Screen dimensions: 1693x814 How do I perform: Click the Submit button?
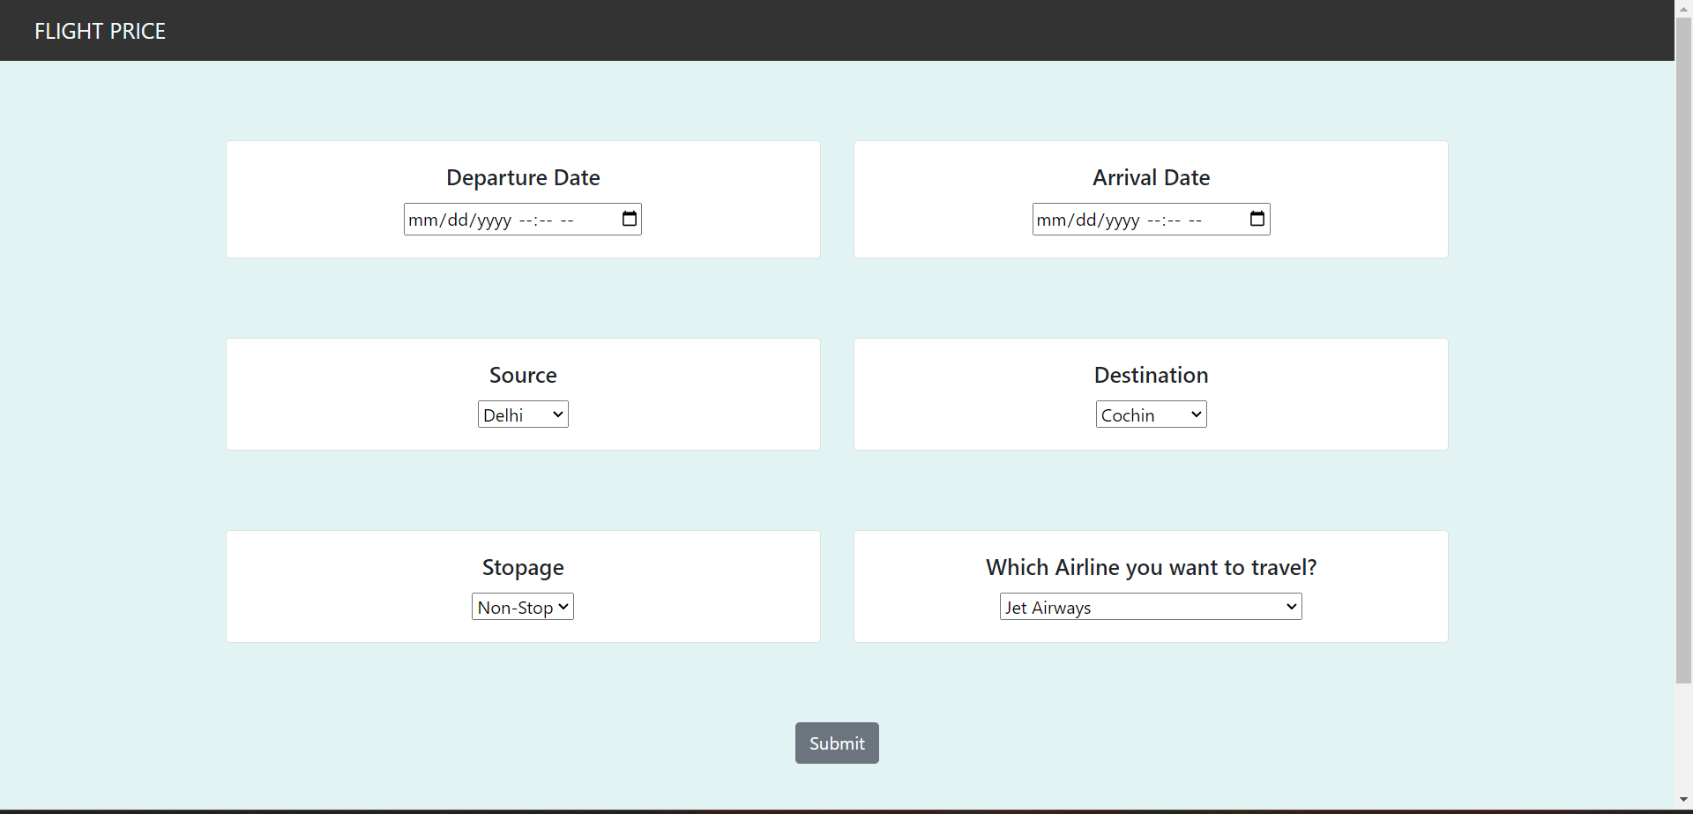click(837, 743)
